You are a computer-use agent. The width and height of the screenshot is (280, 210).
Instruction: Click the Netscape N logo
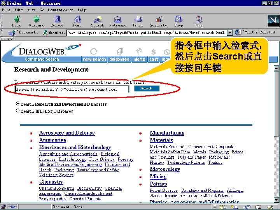click(273, 21)
